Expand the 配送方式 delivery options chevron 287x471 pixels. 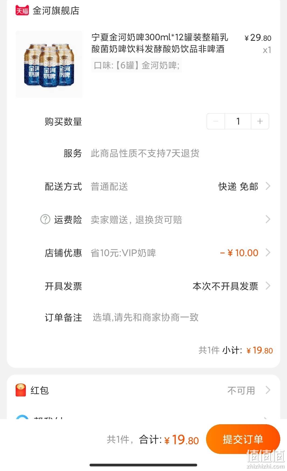pyautogui.click(x=268, y=186)
